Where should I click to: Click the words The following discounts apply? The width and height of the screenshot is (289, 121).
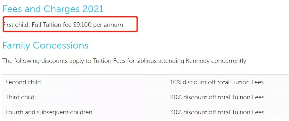click(42, 61)
